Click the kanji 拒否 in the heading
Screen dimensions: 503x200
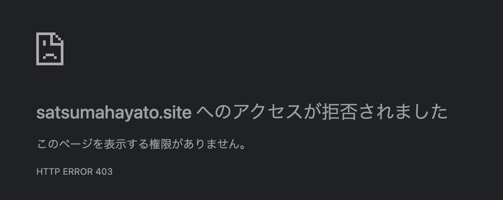pos(339,112)
